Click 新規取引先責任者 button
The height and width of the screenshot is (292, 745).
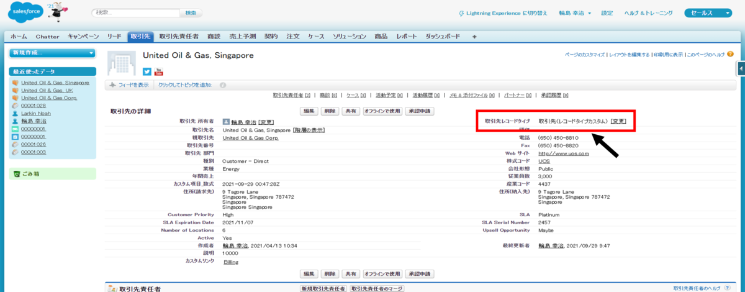323,289
